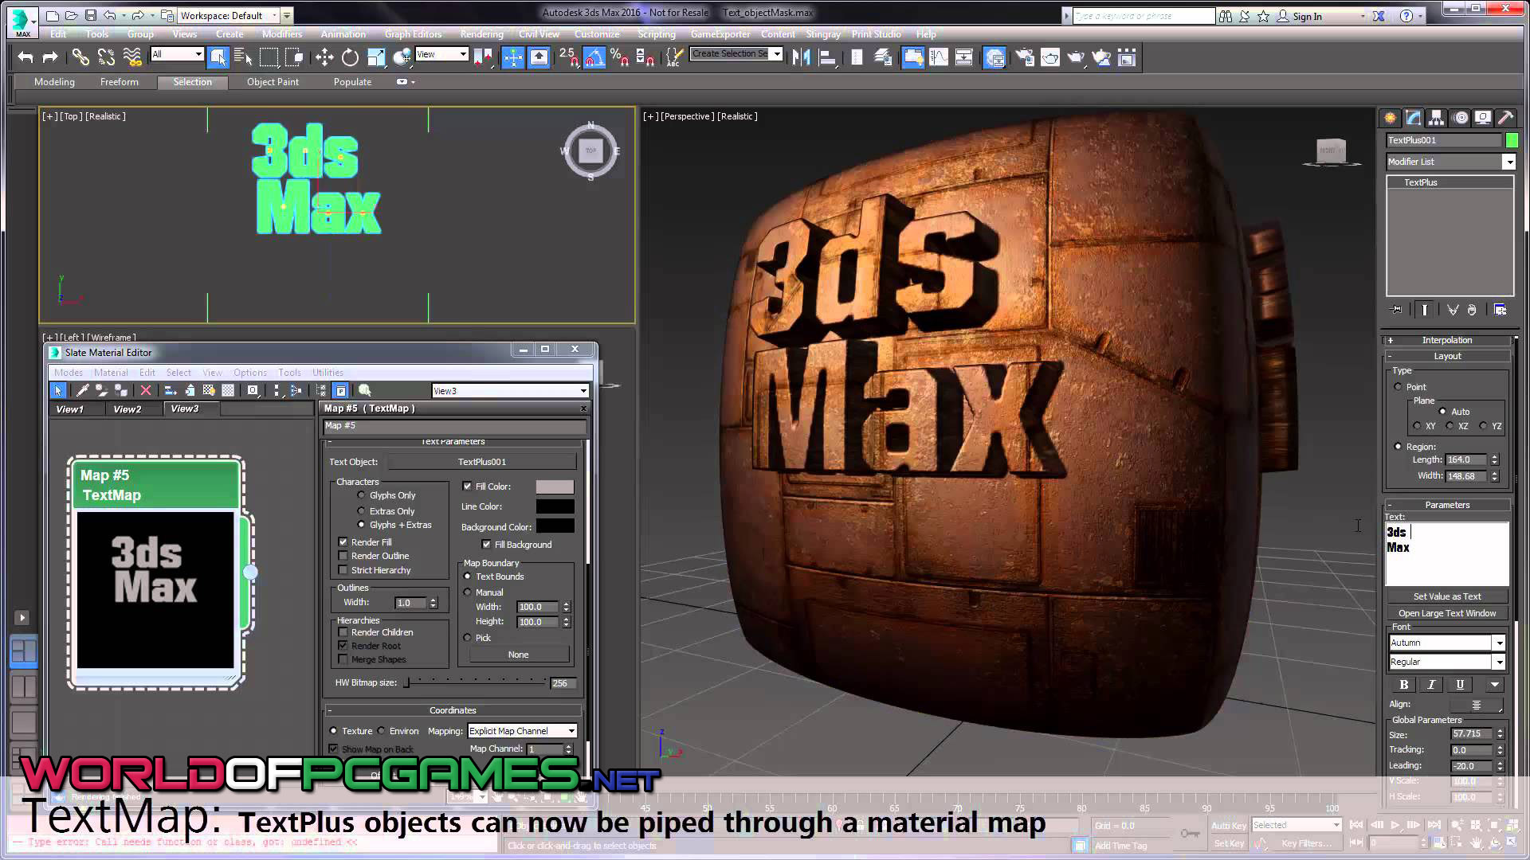Click the red delete icon in Slate editor

pyautogui.click(x=145, y=390)
